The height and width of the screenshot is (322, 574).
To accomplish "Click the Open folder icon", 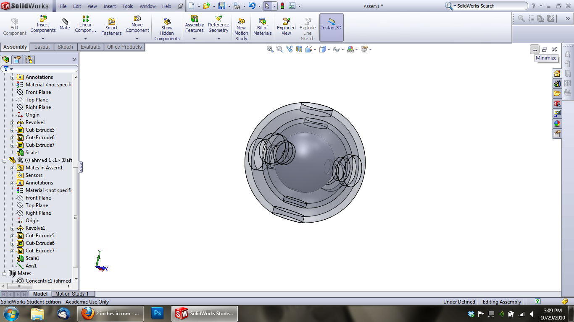I will [x=206, y=6].
